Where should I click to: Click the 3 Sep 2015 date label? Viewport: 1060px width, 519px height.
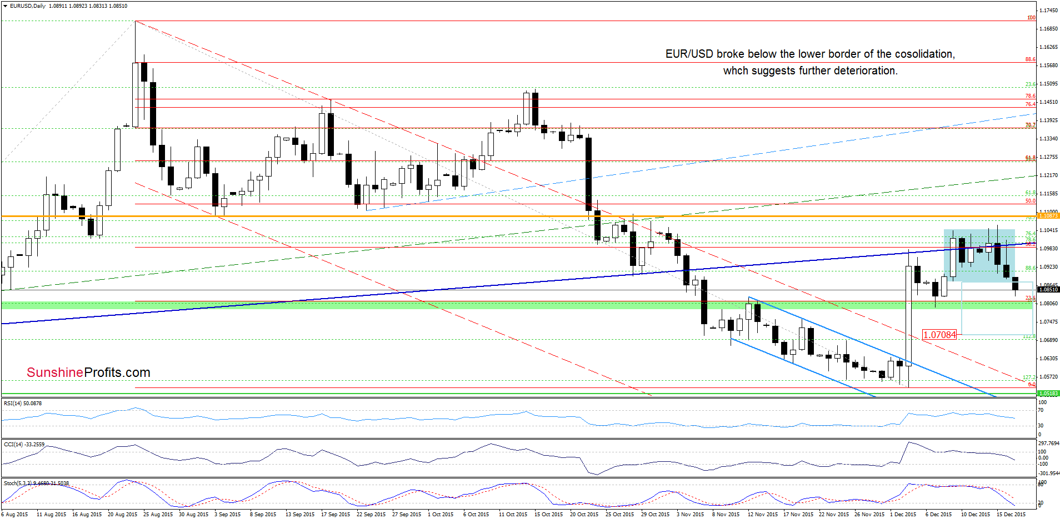click(x=227, y=515)
